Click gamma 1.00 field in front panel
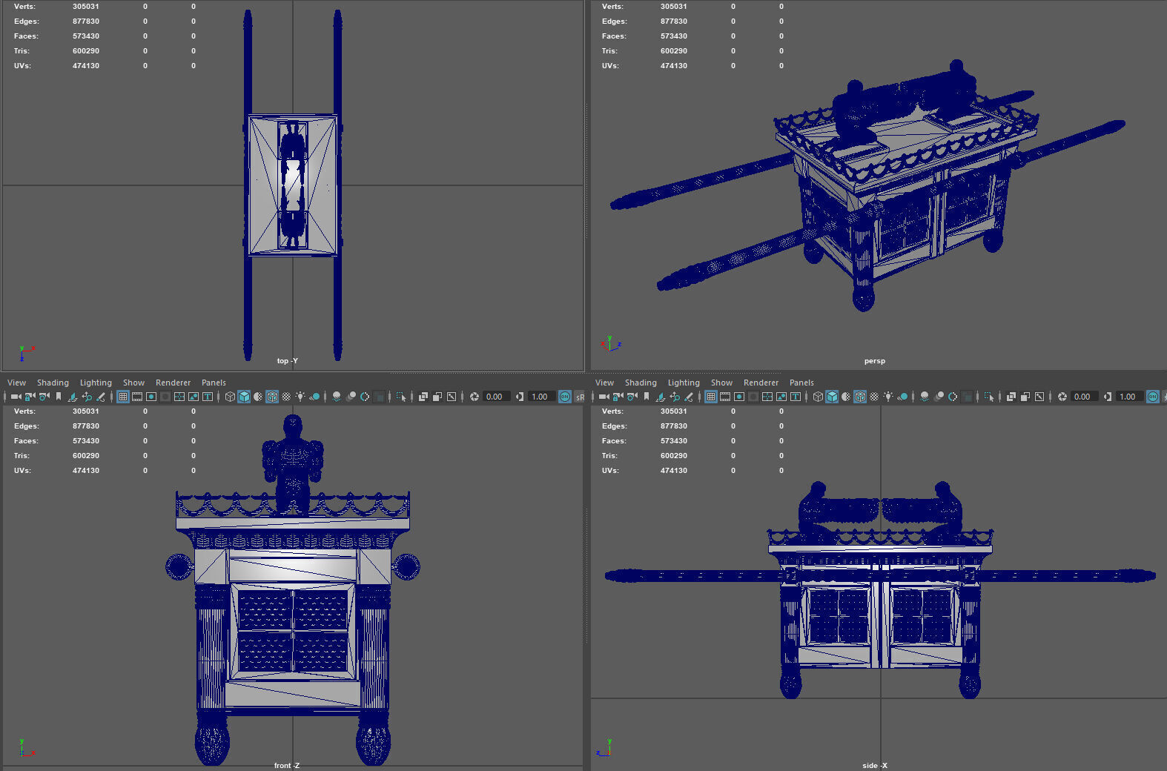The width and height of the screenshot is (1167, 771). tap(542, 397)
